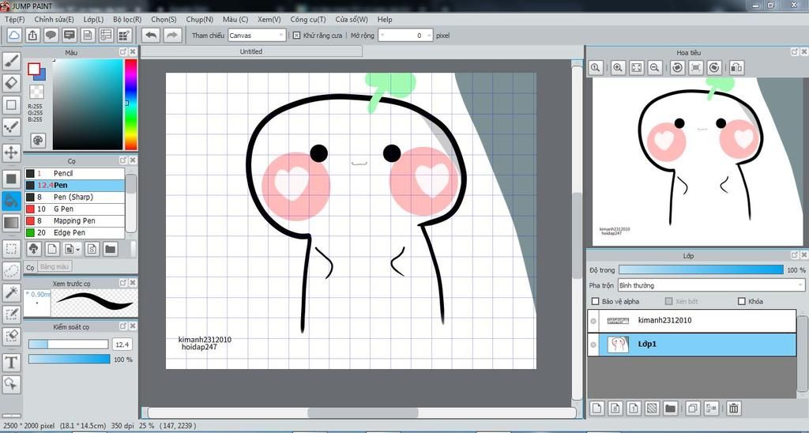Screen dimensions: 809x433
Task: Select the Fill rectangle tool
Action: [x=11, y=179]
